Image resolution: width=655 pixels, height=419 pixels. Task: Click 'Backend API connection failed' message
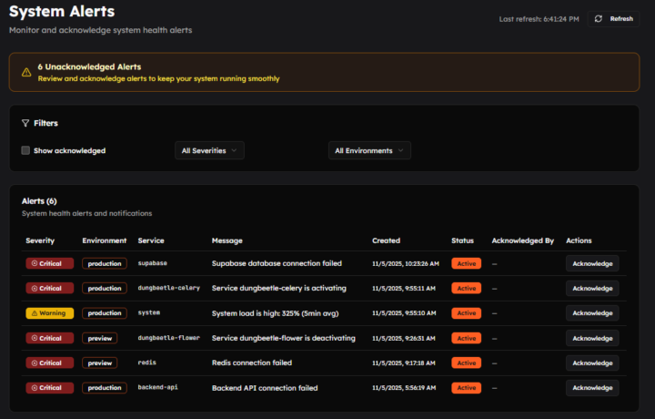tap(265, 388)
